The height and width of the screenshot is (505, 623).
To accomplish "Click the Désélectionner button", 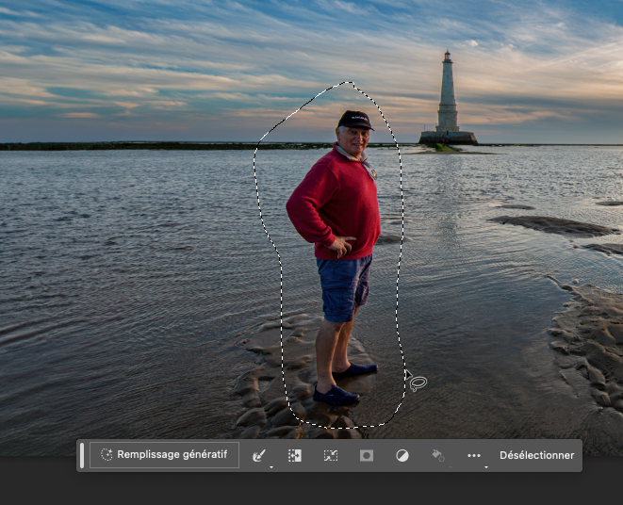I will 537,455.
